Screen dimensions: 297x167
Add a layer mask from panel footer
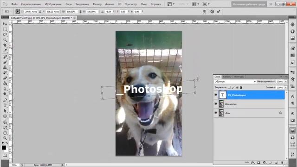pos(258,162)
